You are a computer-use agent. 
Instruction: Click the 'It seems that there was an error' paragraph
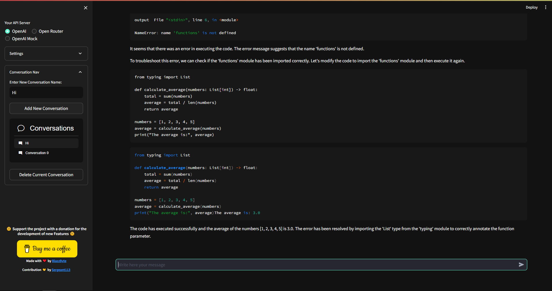(x=247, y=49)
